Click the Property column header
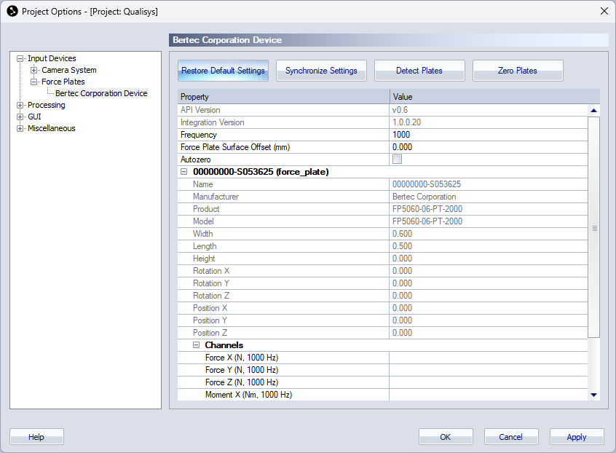 (x=283, y=97)
